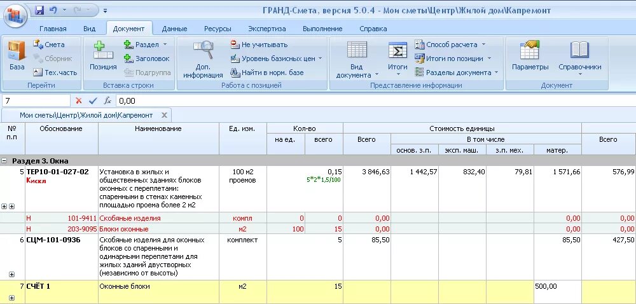Open Доп. информация for position
The image size is (636, 304).
[x=203, y=59]
